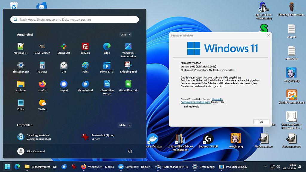The width and height of the screenshot is (306, 172).
Task: Open network status from the system tray
Action: point(273,167)
